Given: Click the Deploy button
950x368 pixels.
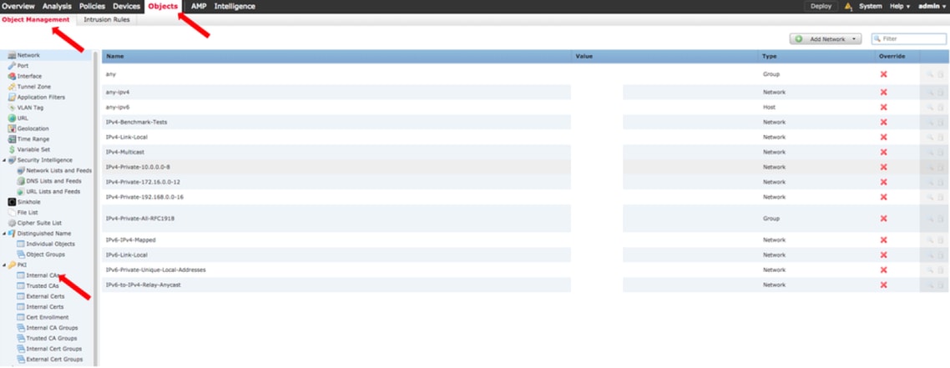Looking at the screenshot, I should (x=821, y=6).
